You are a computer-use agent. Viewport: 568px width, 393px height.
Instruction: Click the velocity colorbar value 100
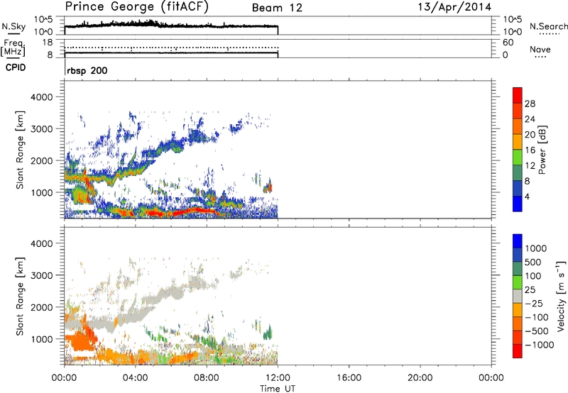(x=533, y=276)
